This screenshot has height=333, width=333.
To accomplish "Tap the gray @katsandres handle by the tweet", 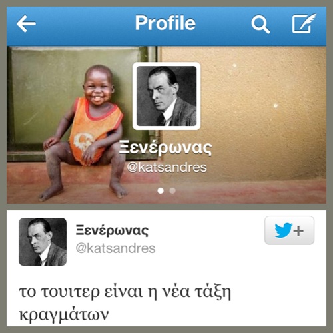I will coord(115,248).
